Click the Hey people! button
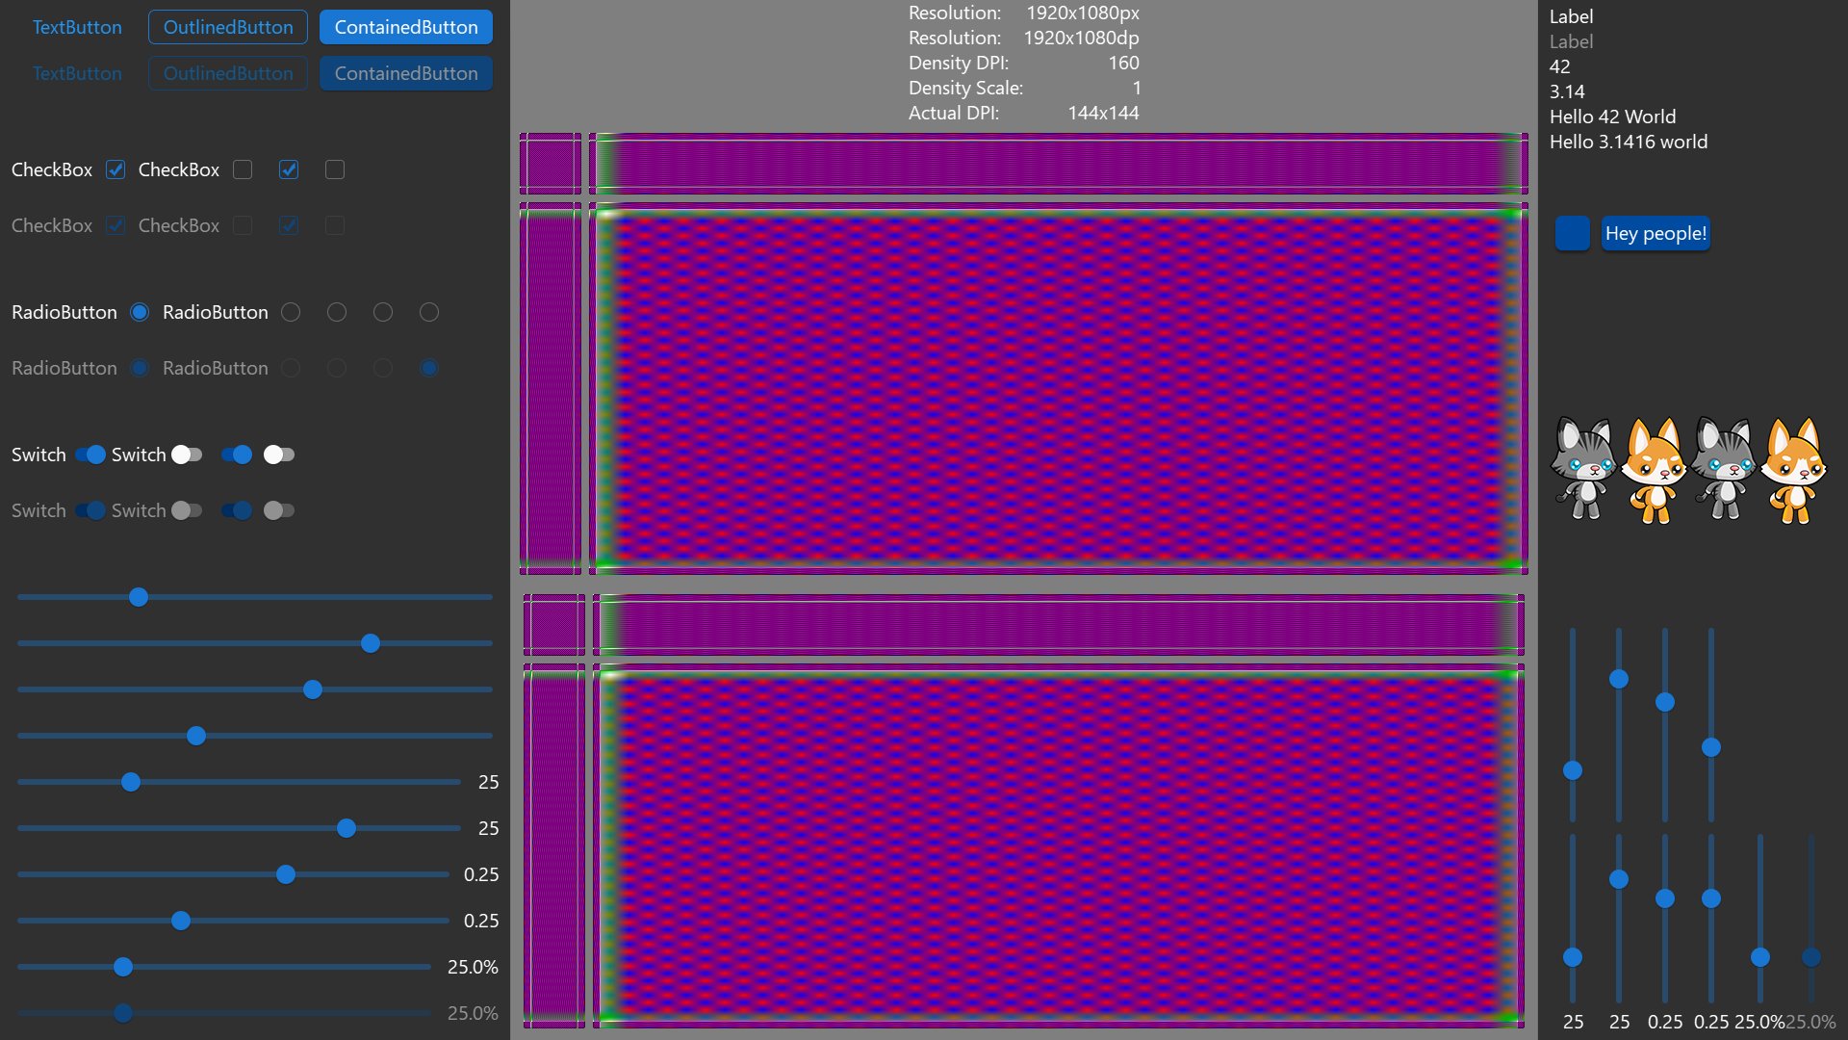1848x1040 pixels. tap(1655, 233)
